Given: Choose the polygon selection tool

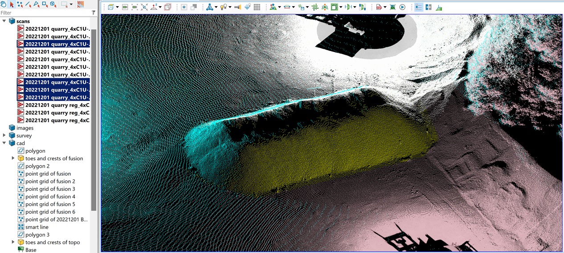Looking at the screenshot, I should point(36,4).
